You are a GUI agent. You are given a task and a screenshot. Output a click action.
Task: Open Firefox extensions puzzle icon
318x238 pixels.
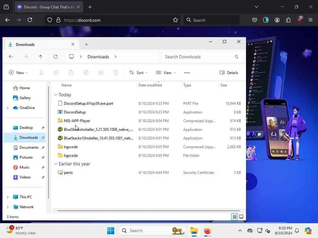(x=288, y=20)
